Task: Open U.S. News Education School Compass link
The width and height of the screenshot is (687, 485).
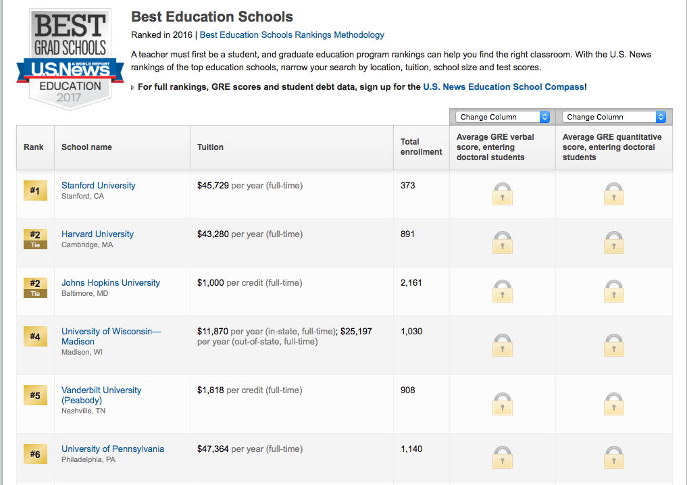Action: pos(503,86)
